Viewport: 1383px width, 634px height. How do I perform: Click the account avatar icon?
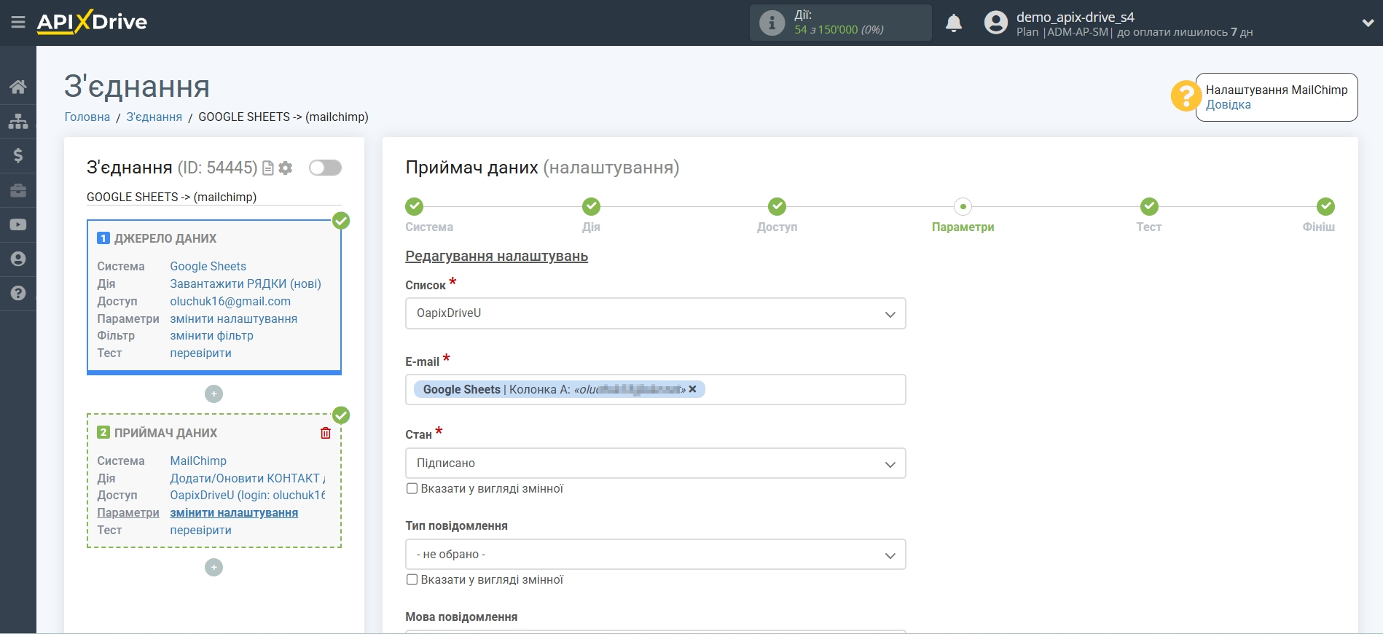pos(995,23)
